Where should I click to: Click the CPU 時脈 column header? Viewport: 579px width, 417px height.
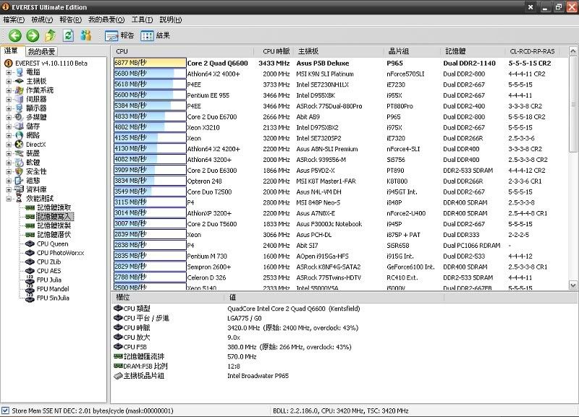276,51
